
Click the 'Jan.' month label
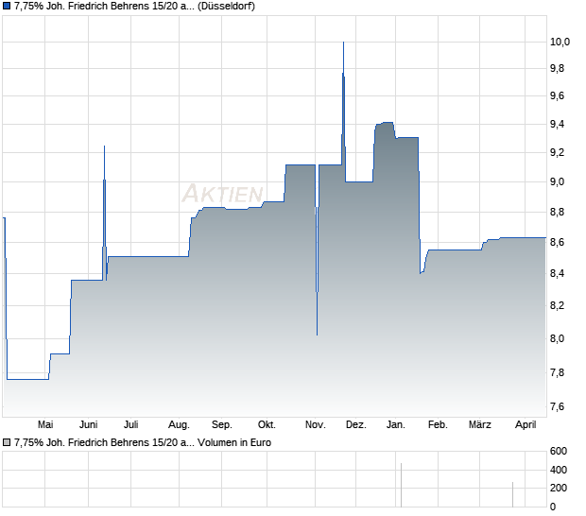(x=396, y=425)
